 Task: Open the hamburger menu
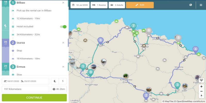point(201,5)
